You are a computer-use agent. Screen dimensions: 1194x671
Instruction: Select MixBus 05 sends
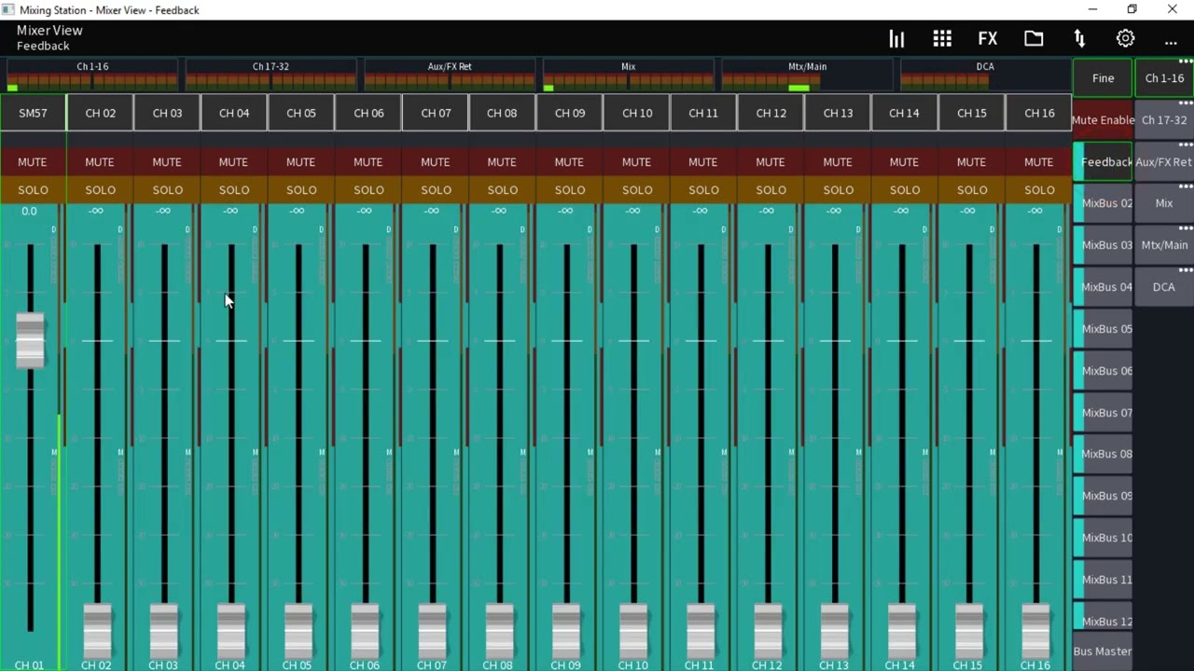click(1103, 329)
